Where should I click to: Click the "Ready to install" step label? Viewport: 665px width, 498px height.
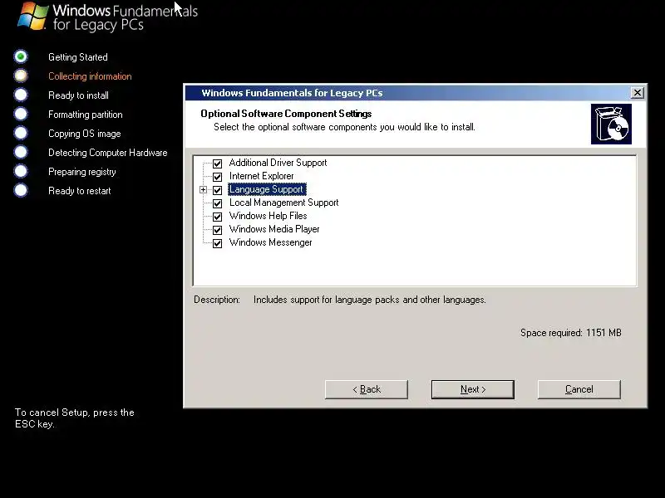coord(78,95)
